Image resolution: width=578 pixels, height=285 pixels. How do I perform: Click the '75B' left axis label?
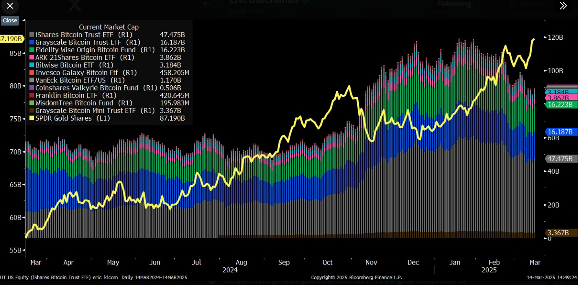[x=15, y=119]
